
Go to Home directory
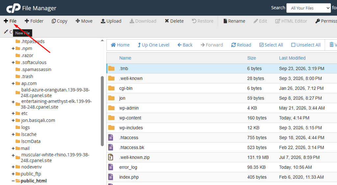[120, 45]
